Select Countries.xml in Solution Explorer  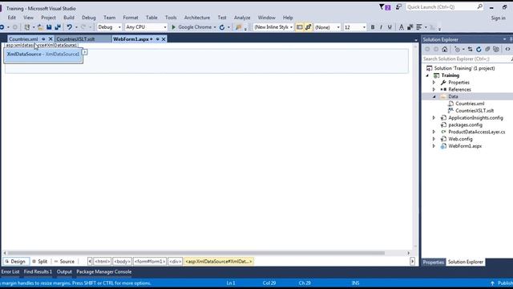pyautogui.click(x=470, y=104)
